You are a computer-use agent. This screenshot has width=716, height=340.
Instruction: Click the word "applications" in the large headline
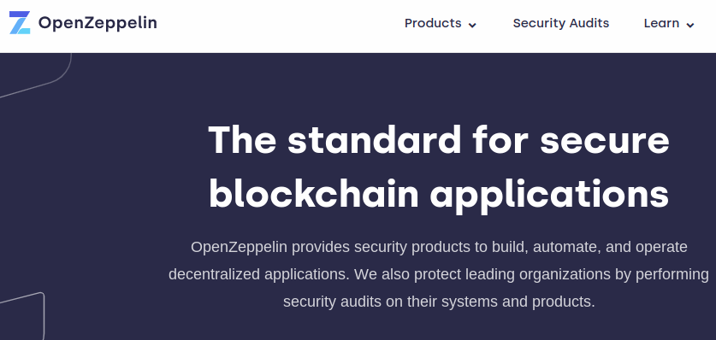pyautogui.click(x=550, y=195)
